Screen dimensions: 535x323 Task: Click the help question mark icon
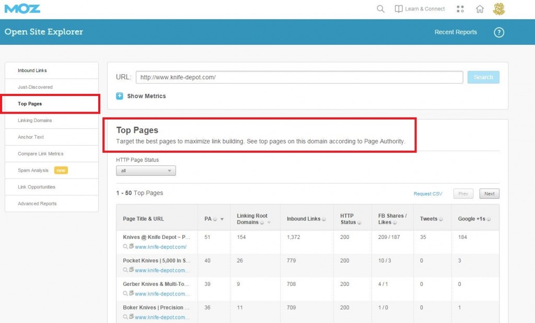click(499, 32)
